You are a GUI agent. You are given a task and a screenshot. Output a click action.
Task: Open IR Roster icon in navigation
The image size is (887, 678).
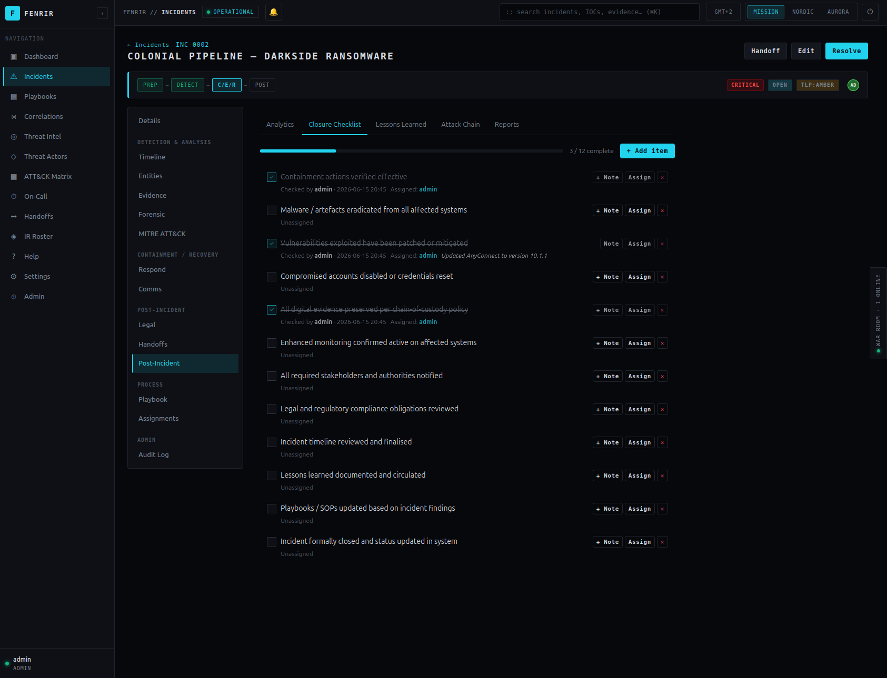coord(14,237)
